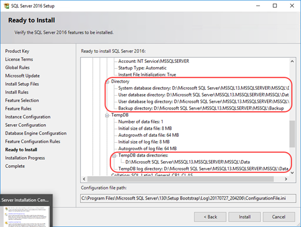Collapse the Directory tree node

tap(107, 82)
